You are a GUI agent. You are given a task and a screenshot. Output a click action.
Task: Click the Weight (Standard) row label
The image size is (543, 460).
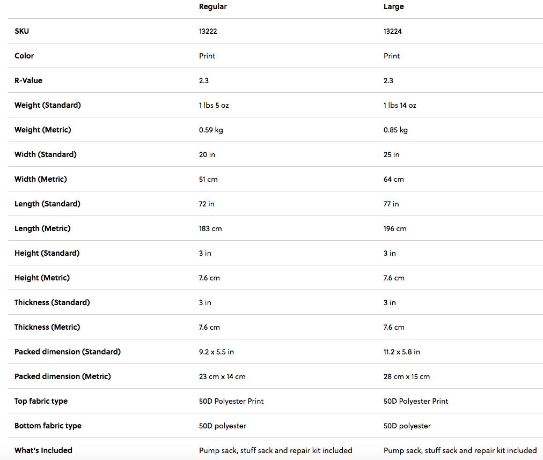click(x=48, y=105)
